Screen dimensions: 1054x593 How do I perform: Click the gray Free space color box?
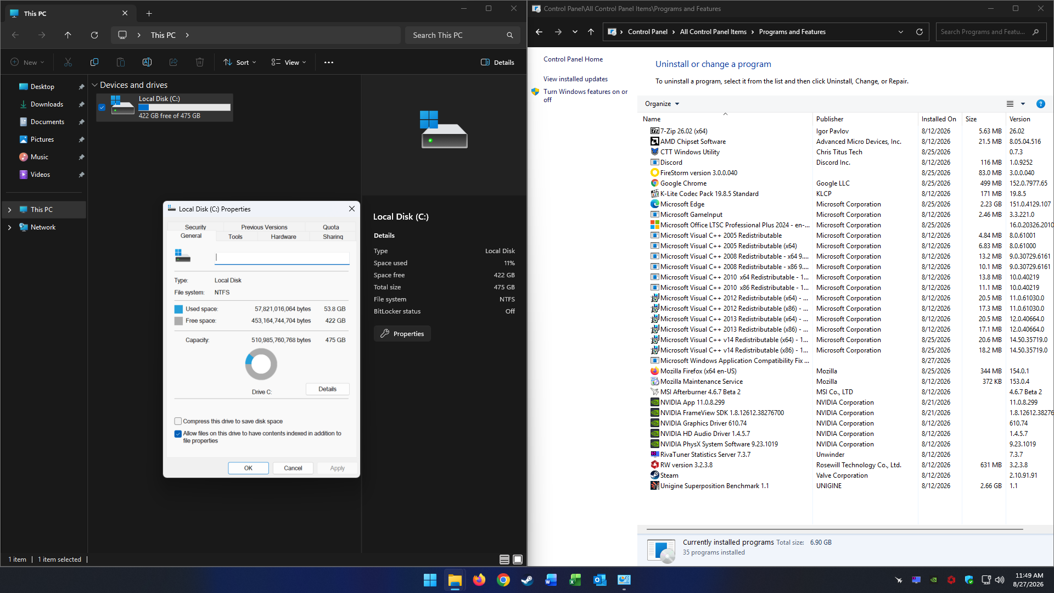(178, 321)
